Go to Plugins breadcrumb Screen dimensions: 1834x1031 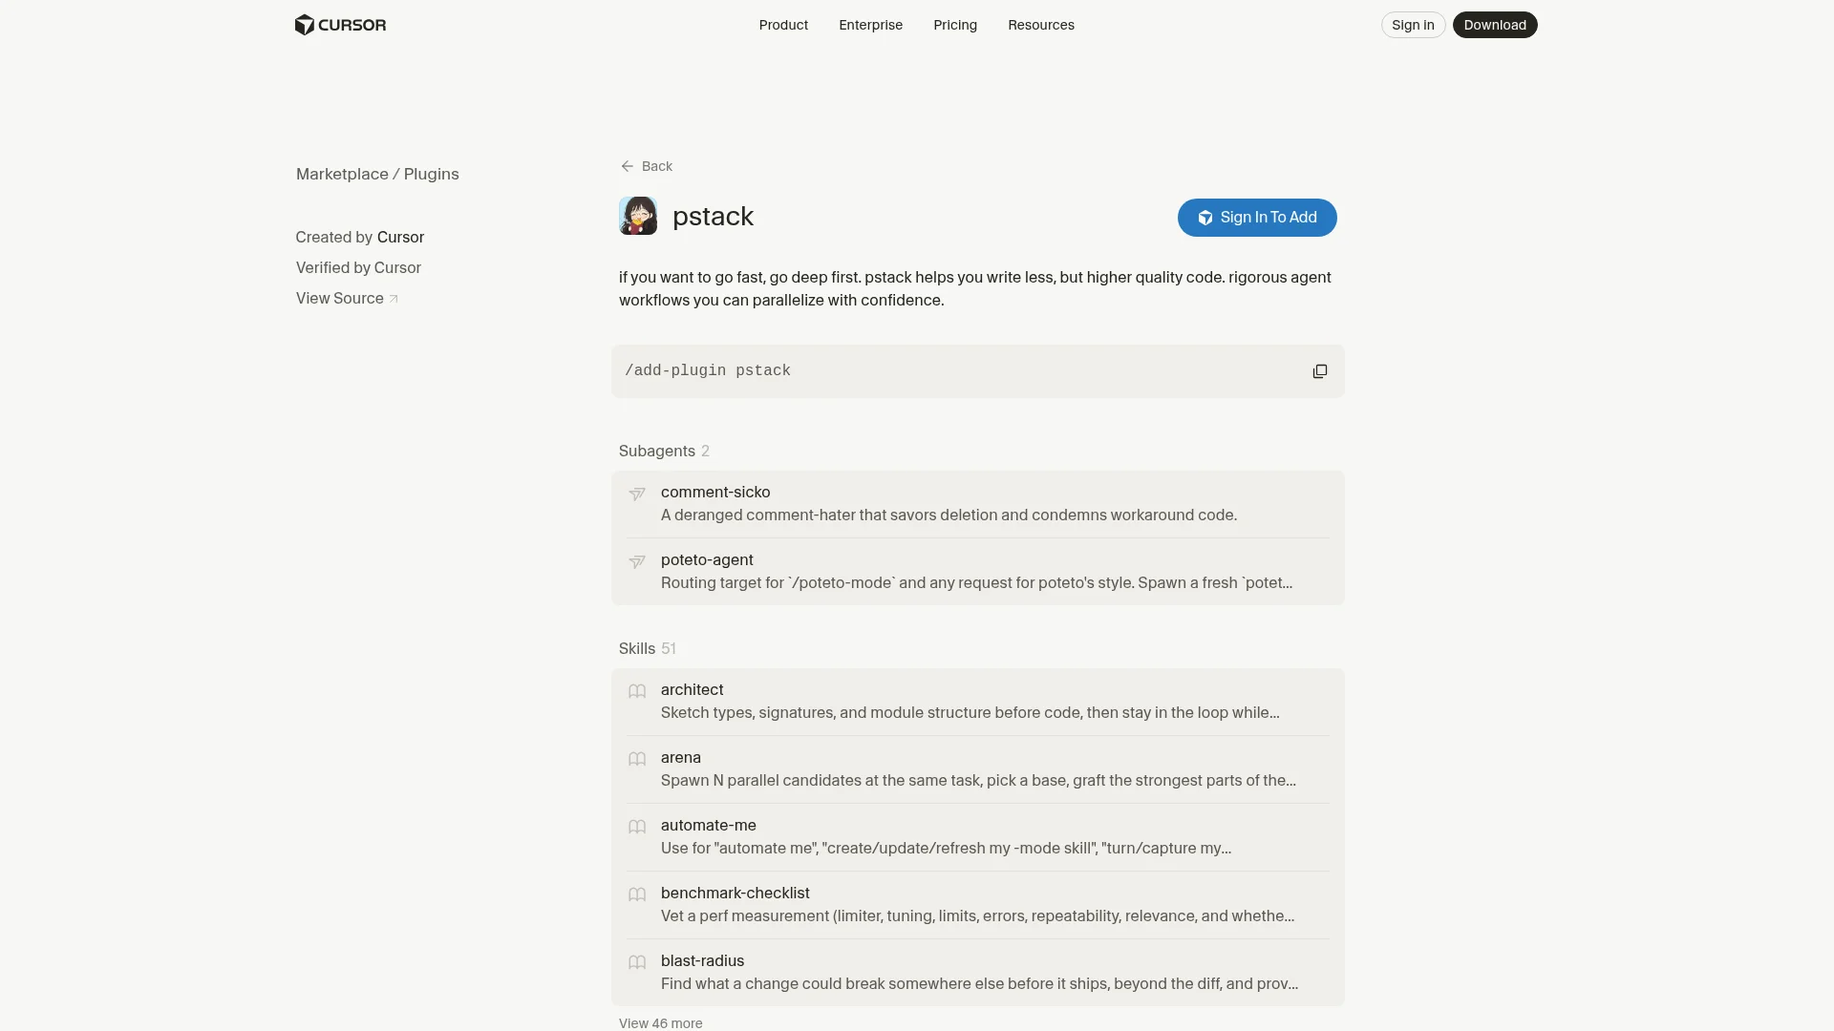[431, 174]
